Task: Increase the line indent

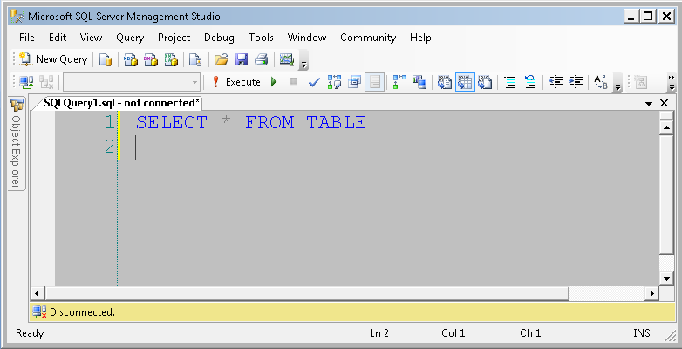Action: [576, 82]
